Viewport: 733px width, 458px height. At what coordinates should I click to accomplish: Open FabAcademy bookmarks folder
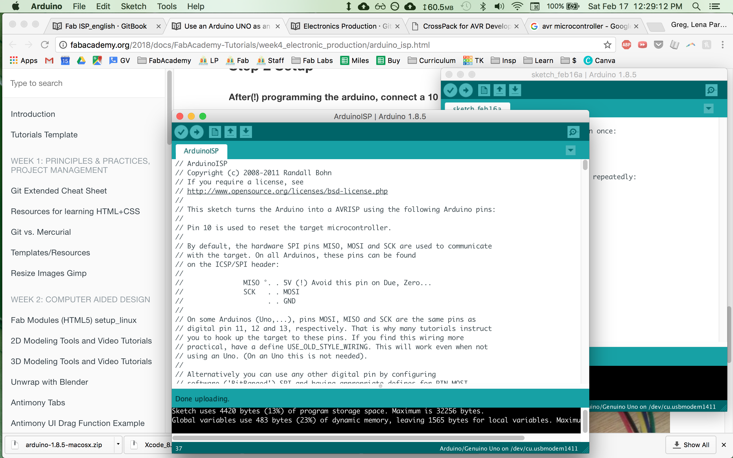[x=164, y=61]
